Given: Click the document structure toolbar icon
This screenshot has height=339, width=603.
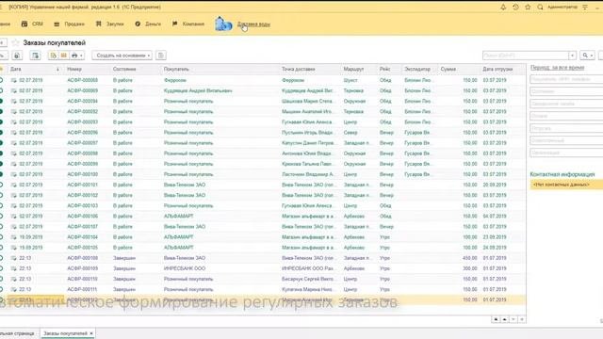Looking at the screenshot, I should tap(53, 56).
